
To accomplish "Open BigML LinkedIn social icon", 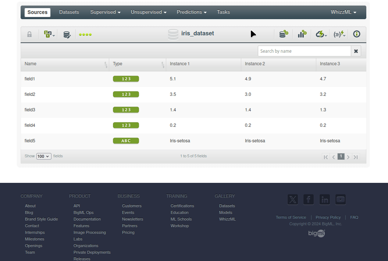I will point(325,199).
